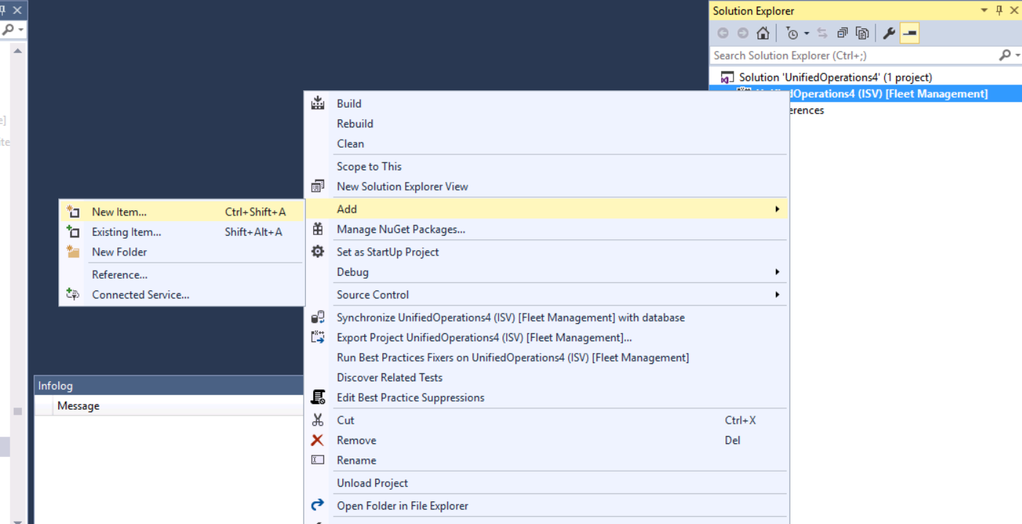This screenshot has width=1022, height=524.
Task: Click the Build icon in the context menu
Action: pyautogui.click(x=318, y=103)
